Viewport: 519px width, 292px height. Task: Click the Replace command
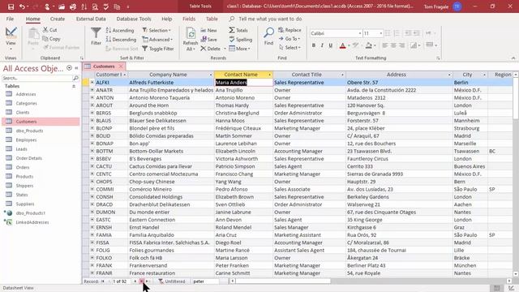[x=290, y=30]
